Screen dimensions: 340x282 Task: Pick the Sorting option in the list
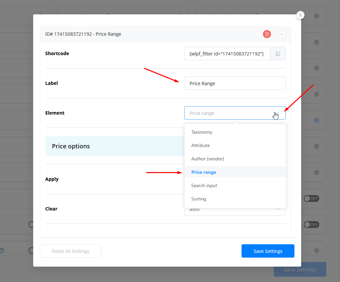pos(199,199)
